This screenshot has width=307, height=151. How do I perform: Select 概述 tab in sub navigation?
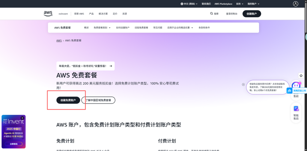86,28
